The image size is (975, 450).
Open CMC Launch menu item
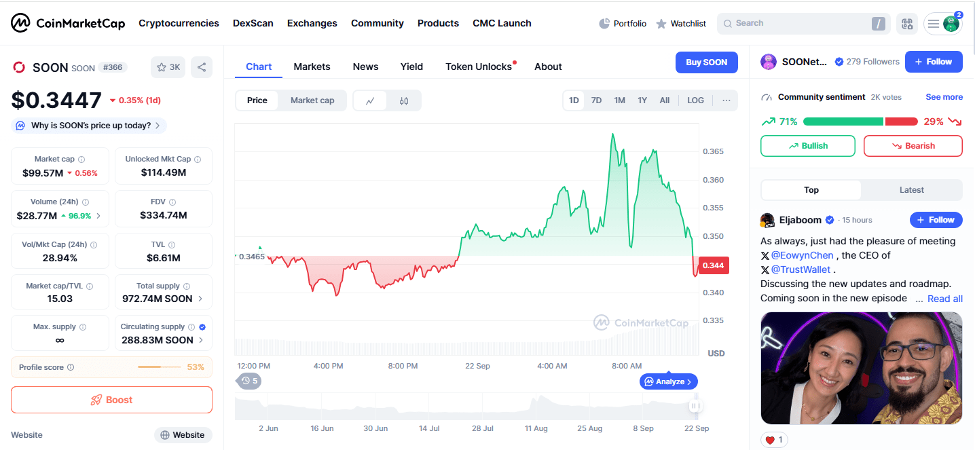(502, 23)
